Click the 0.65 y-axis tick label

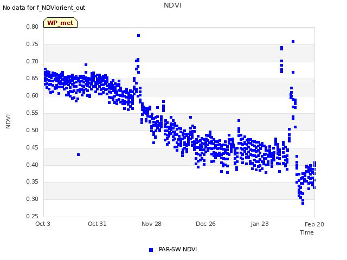tap(33, 78)
